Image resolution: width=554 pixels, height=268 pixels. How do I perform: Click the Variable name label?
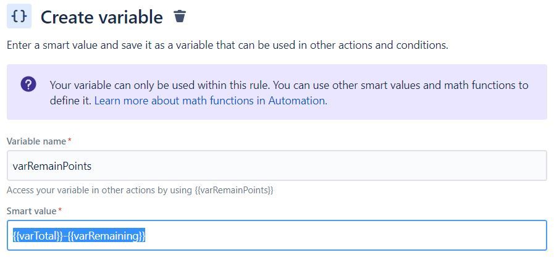(x=36, y=141)
